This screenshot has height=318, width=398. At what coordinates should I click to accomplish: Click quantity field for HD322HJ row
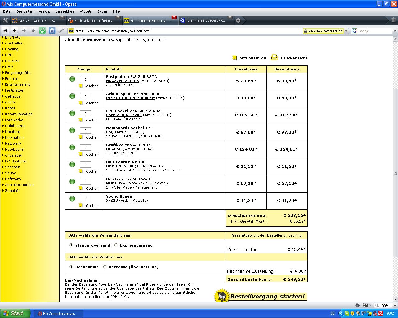(86, 79)
